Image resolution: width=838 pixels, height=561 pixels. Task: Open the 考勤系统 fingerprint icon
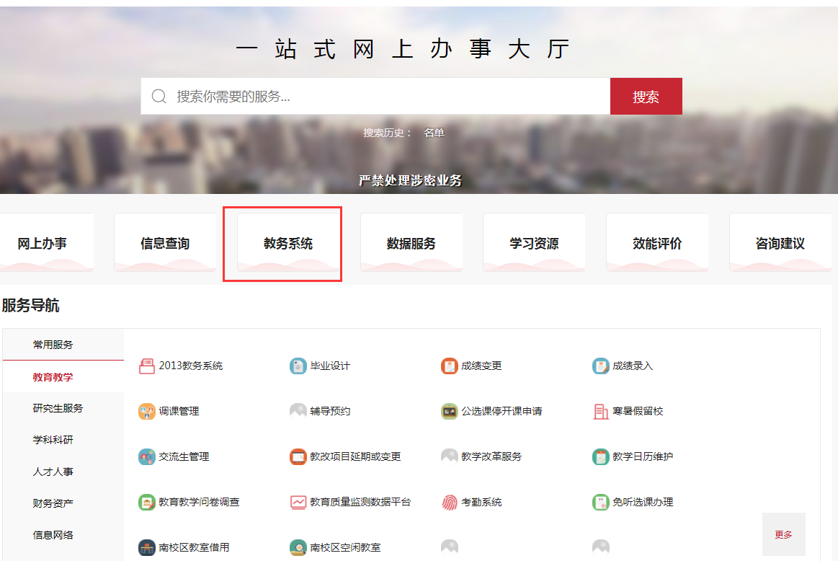pos(450,503)
